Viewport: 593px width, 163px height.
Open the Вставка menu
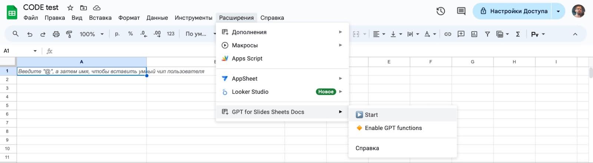pyautogui.click(x=100, y=18)
